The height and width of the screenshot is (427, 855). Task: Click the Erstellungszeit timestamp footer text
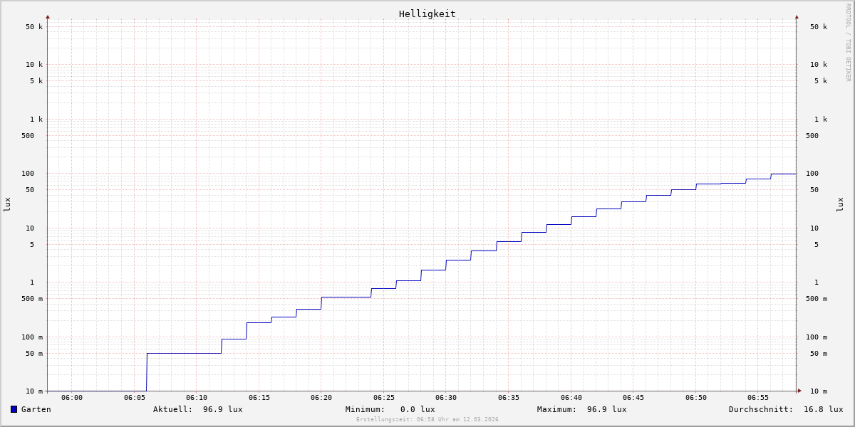427,420
